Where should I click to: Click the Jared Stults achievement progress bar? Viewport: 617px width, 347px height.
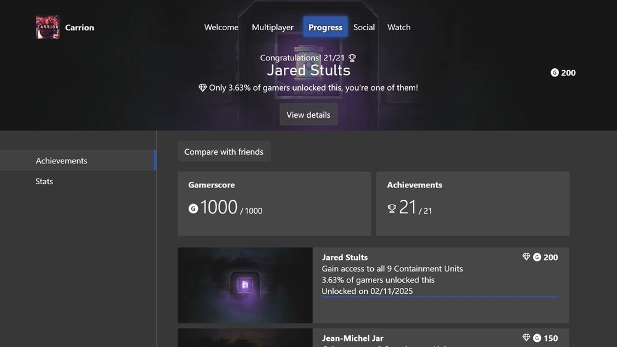pyautogui.click(x=439, y=297)
